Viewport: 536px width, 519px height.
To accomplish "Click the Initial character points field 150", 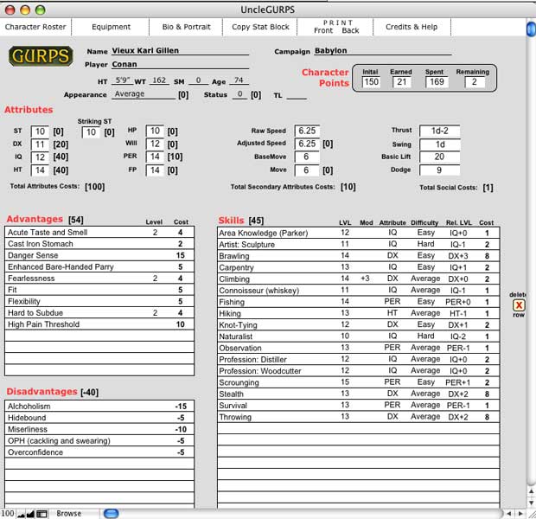I will tap(371, 82).
